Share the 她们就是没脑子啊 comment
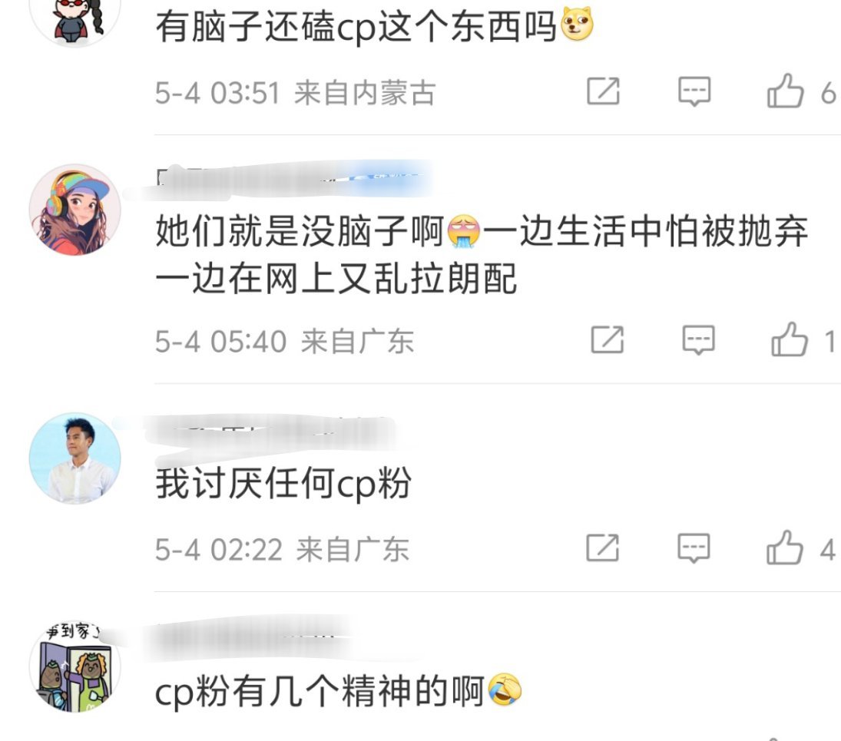Screen dimensions: 841x741 click(608, 340)
